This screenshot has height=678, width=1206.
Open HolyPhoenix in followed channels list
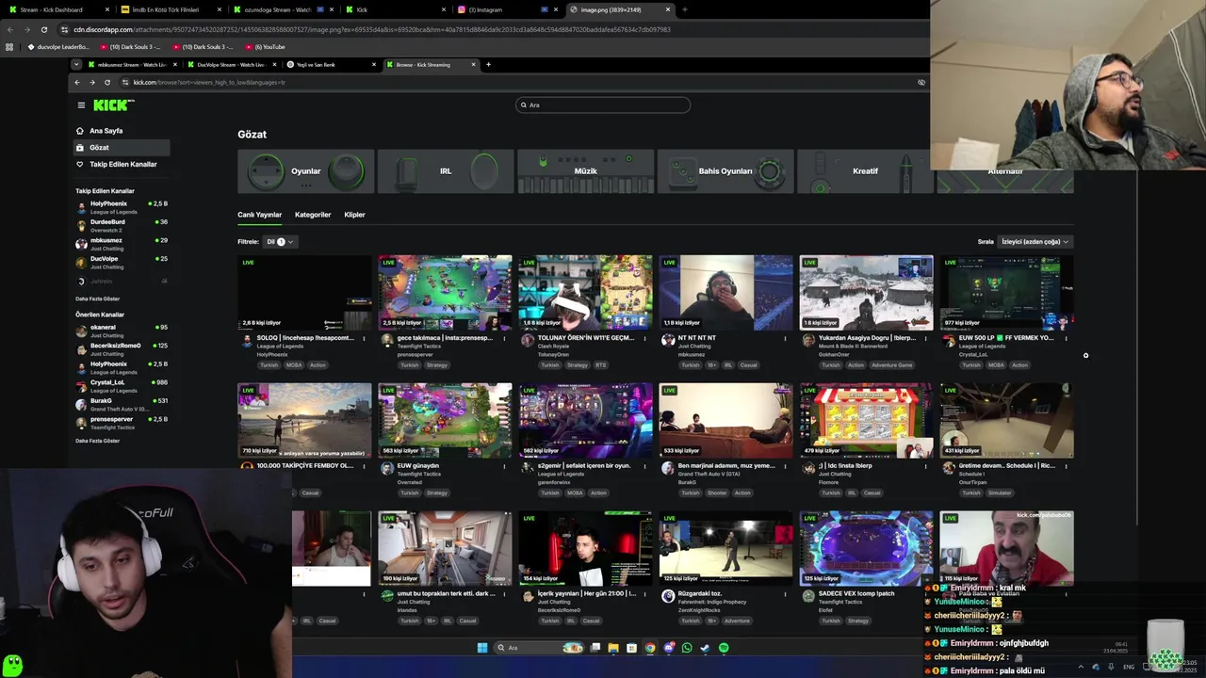coord(122,207)
